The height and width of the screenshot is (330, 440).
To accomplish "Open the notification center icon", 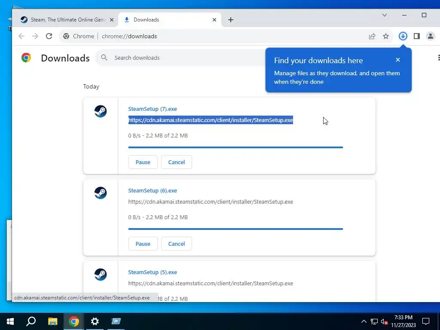I will click(426, 321).
